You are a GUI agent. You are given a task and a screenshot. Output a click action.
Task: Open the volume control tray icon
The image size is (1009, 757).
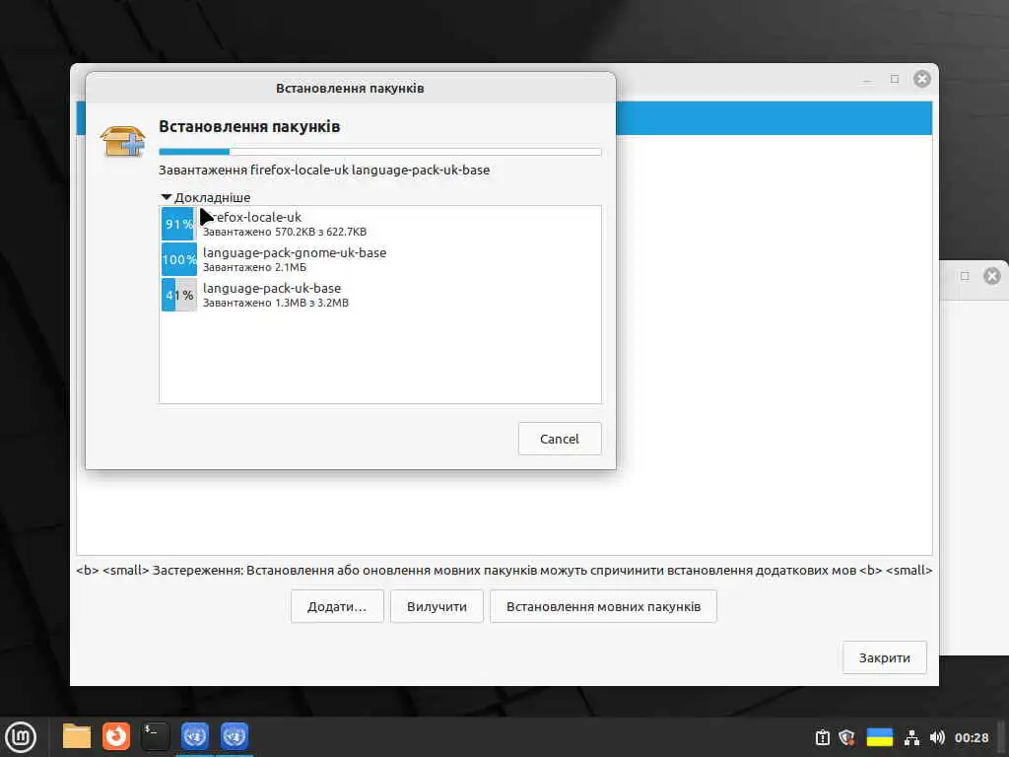point(937,737)
